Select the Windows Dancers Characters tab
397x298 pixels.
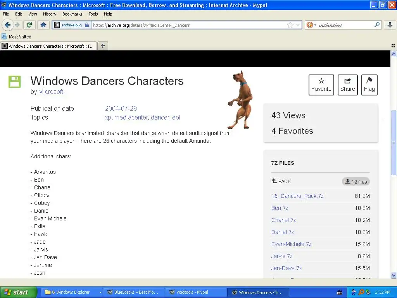click(x=48, y=46)
